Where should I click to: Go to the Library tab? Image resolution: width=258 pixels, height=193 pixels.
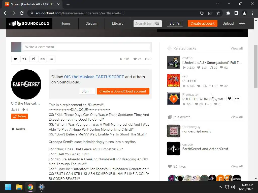coord(117,23)
